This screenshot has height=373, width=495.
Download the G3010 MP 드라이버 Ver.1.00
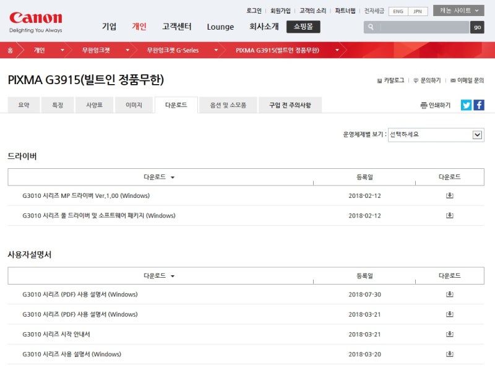[450, 196]
